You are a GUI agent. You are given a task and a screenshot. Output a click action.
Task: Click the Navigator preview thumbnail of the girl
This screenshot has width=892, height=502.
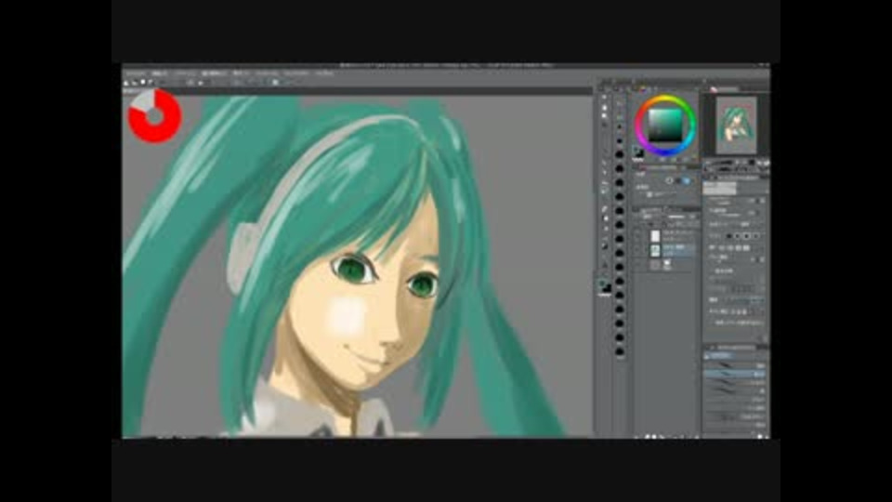736,125
